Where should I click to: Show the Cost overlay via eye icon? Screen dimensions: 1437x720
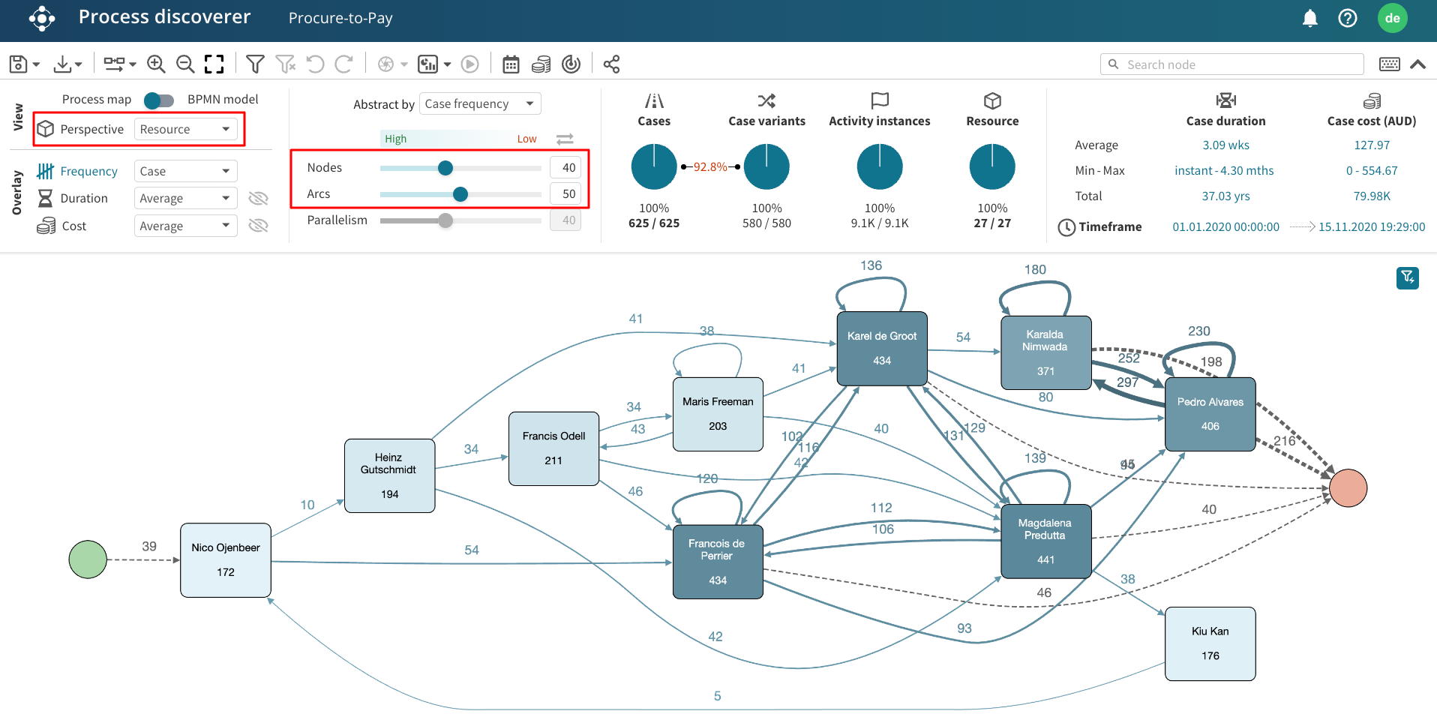258,226
